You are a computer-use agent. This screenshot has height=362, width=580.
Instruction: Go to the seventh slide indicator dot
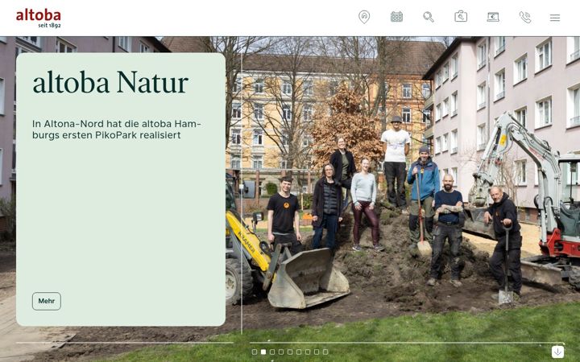click(x=308, y=352)
